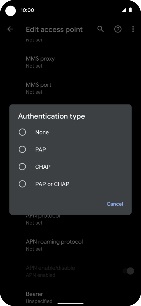Open the APN roaming protocol setting
Viewport: 141px width, 306px height.
click(70, 245)
